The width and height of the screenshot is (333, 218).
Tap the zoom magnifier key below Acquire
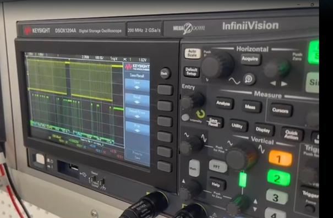coord(249,79)
